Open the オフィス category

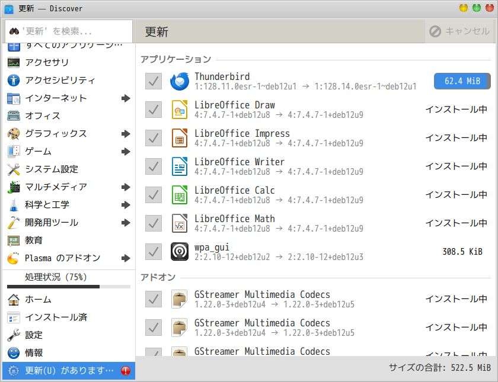click(69, 116)
